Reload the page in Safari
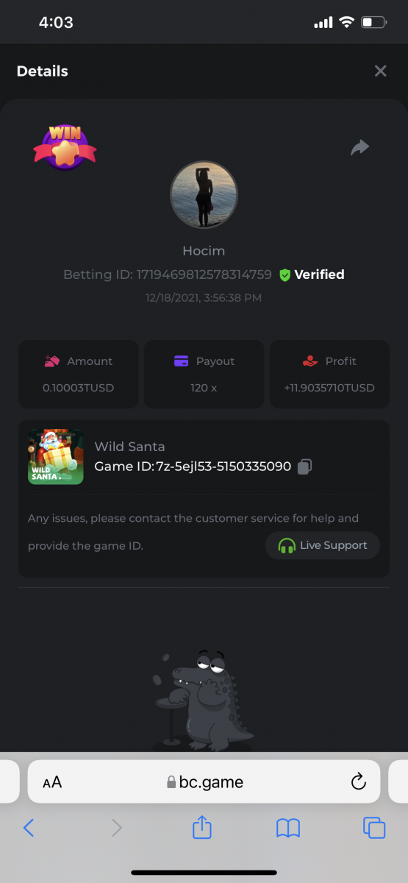The image size is (408, 883). pos(359,781)
